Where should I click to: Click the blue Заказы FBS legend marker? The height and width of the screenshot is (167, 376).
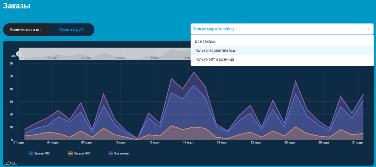pos(31,153)
